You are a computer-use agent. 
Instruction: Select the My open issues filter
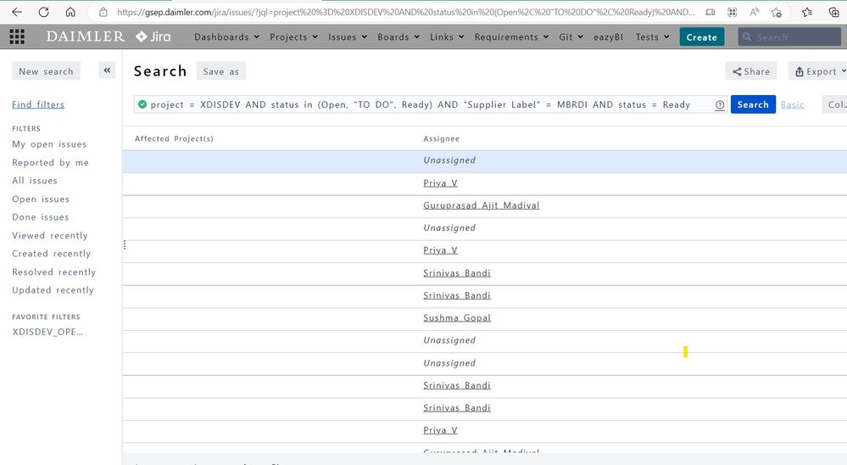(49, 143)
